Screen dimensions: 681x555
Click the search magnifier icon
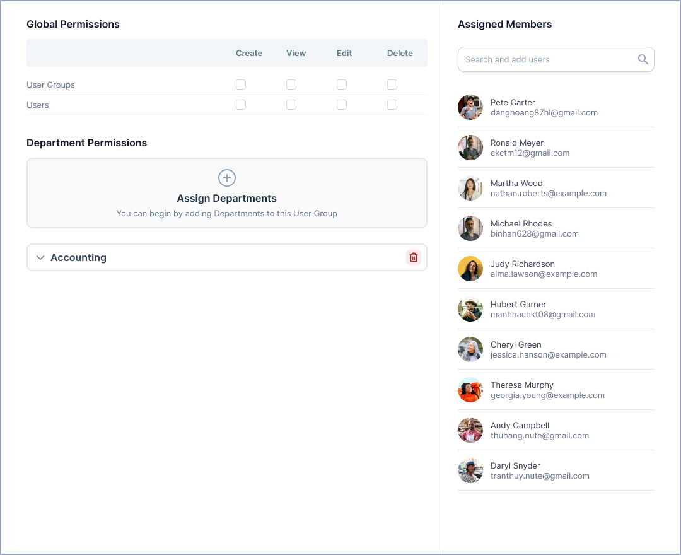coord(643,59)
